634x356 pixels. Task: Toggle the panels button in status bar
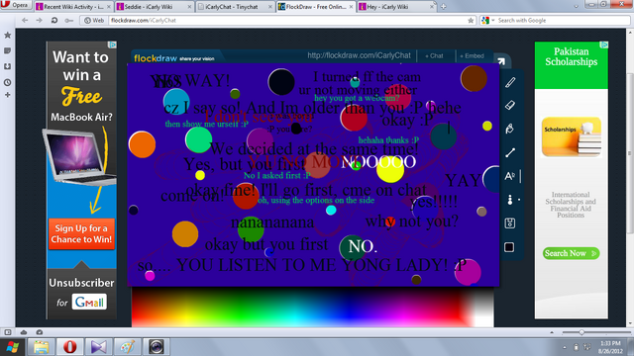[x=8, y=332]
